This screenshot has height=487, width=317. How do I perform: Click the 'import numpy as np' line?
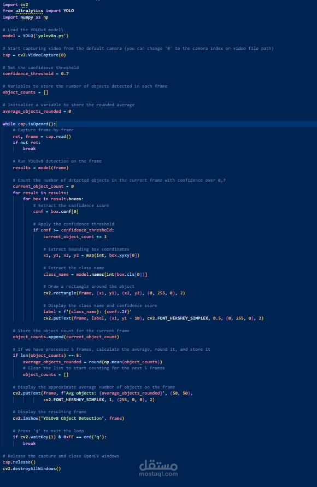[26, 18]
